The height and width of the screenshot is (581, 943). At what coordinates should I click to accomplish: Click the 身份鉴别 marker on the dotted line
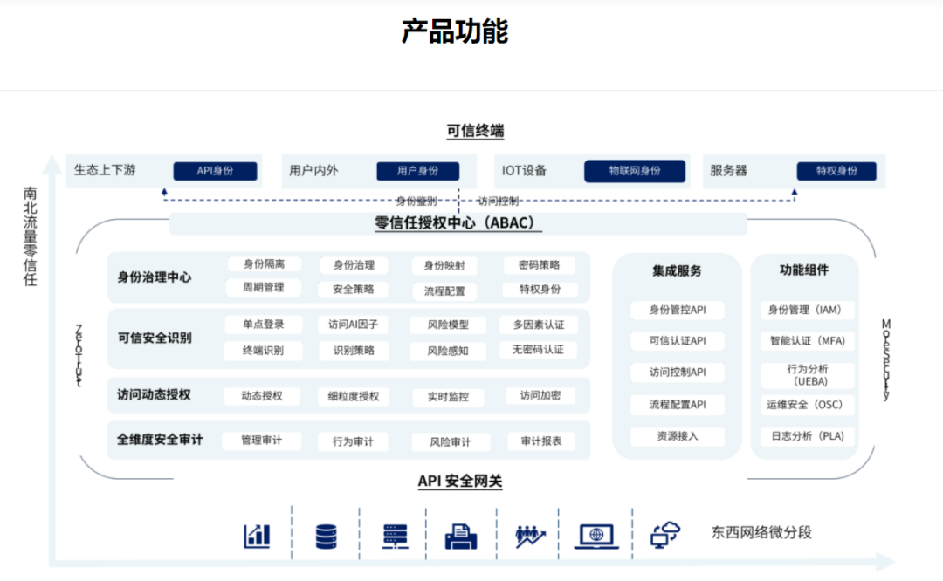(416, 198)
